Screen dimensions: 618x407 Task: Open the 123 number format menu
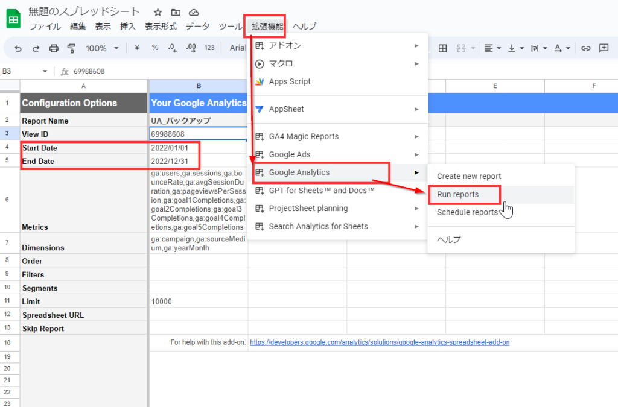[x=209, y=48]
